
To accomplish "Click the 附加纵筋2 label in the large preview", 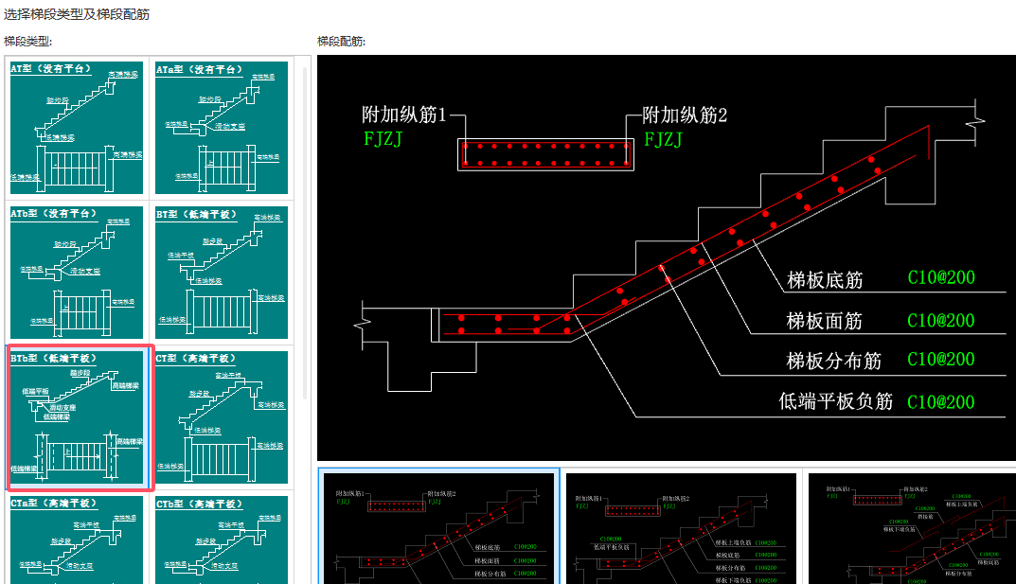I will (x=685, y=115).
